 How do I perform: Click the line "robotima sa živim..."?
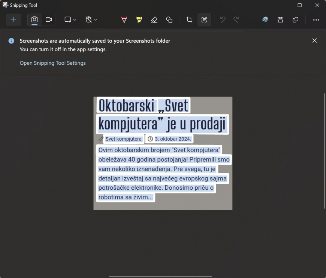(x=126, y=197)
